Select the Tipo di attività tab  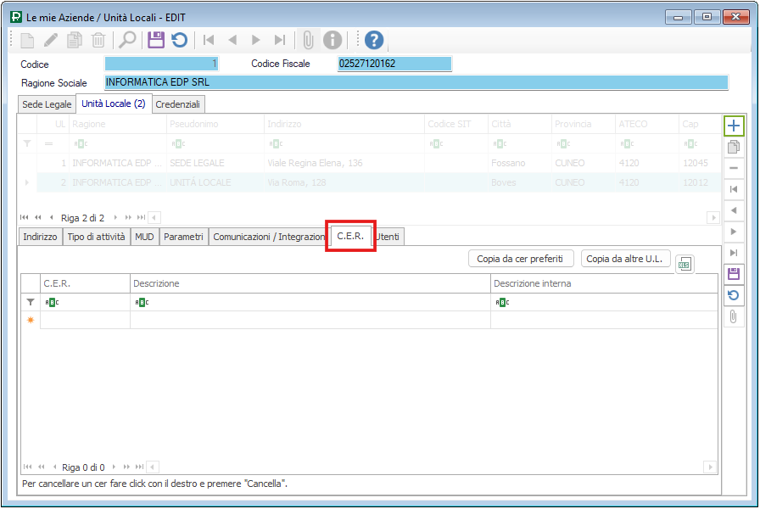97,237
